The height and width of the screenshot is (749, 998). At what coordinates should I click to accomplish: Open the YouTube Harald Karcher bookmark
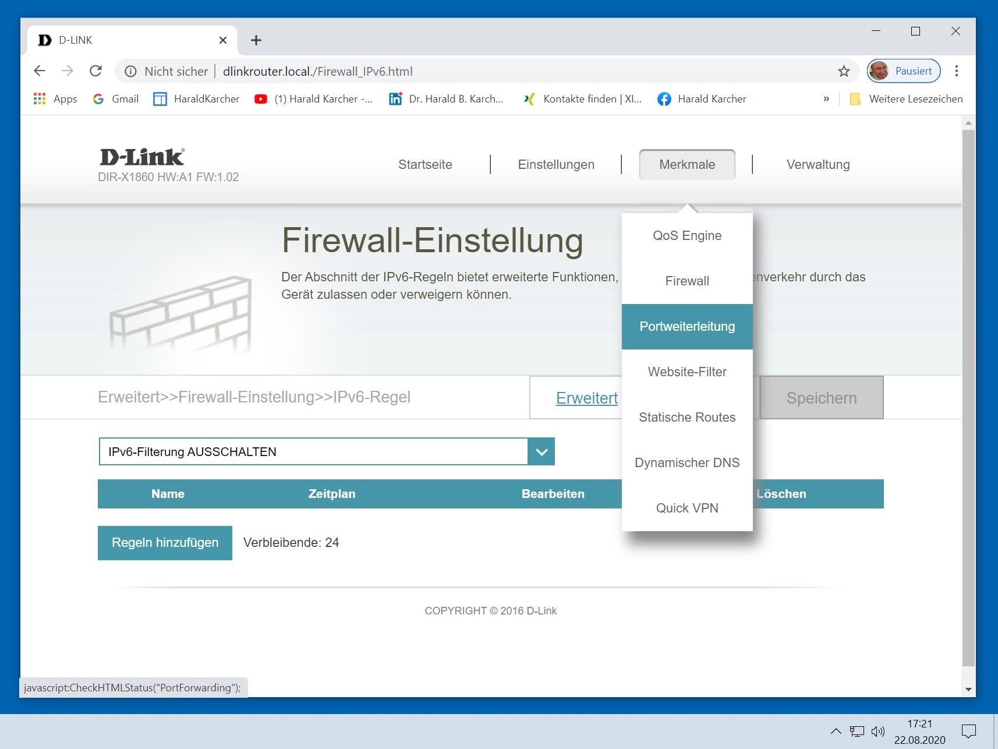pos(313,99)
